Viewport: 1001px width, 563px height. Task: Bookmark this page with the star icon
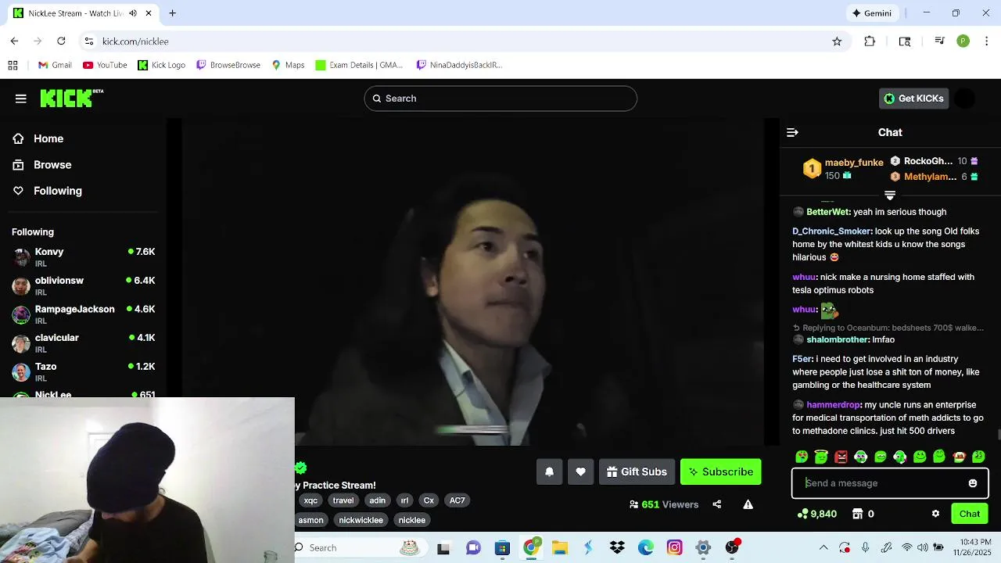pyautogui.click(x=837, y=41)
